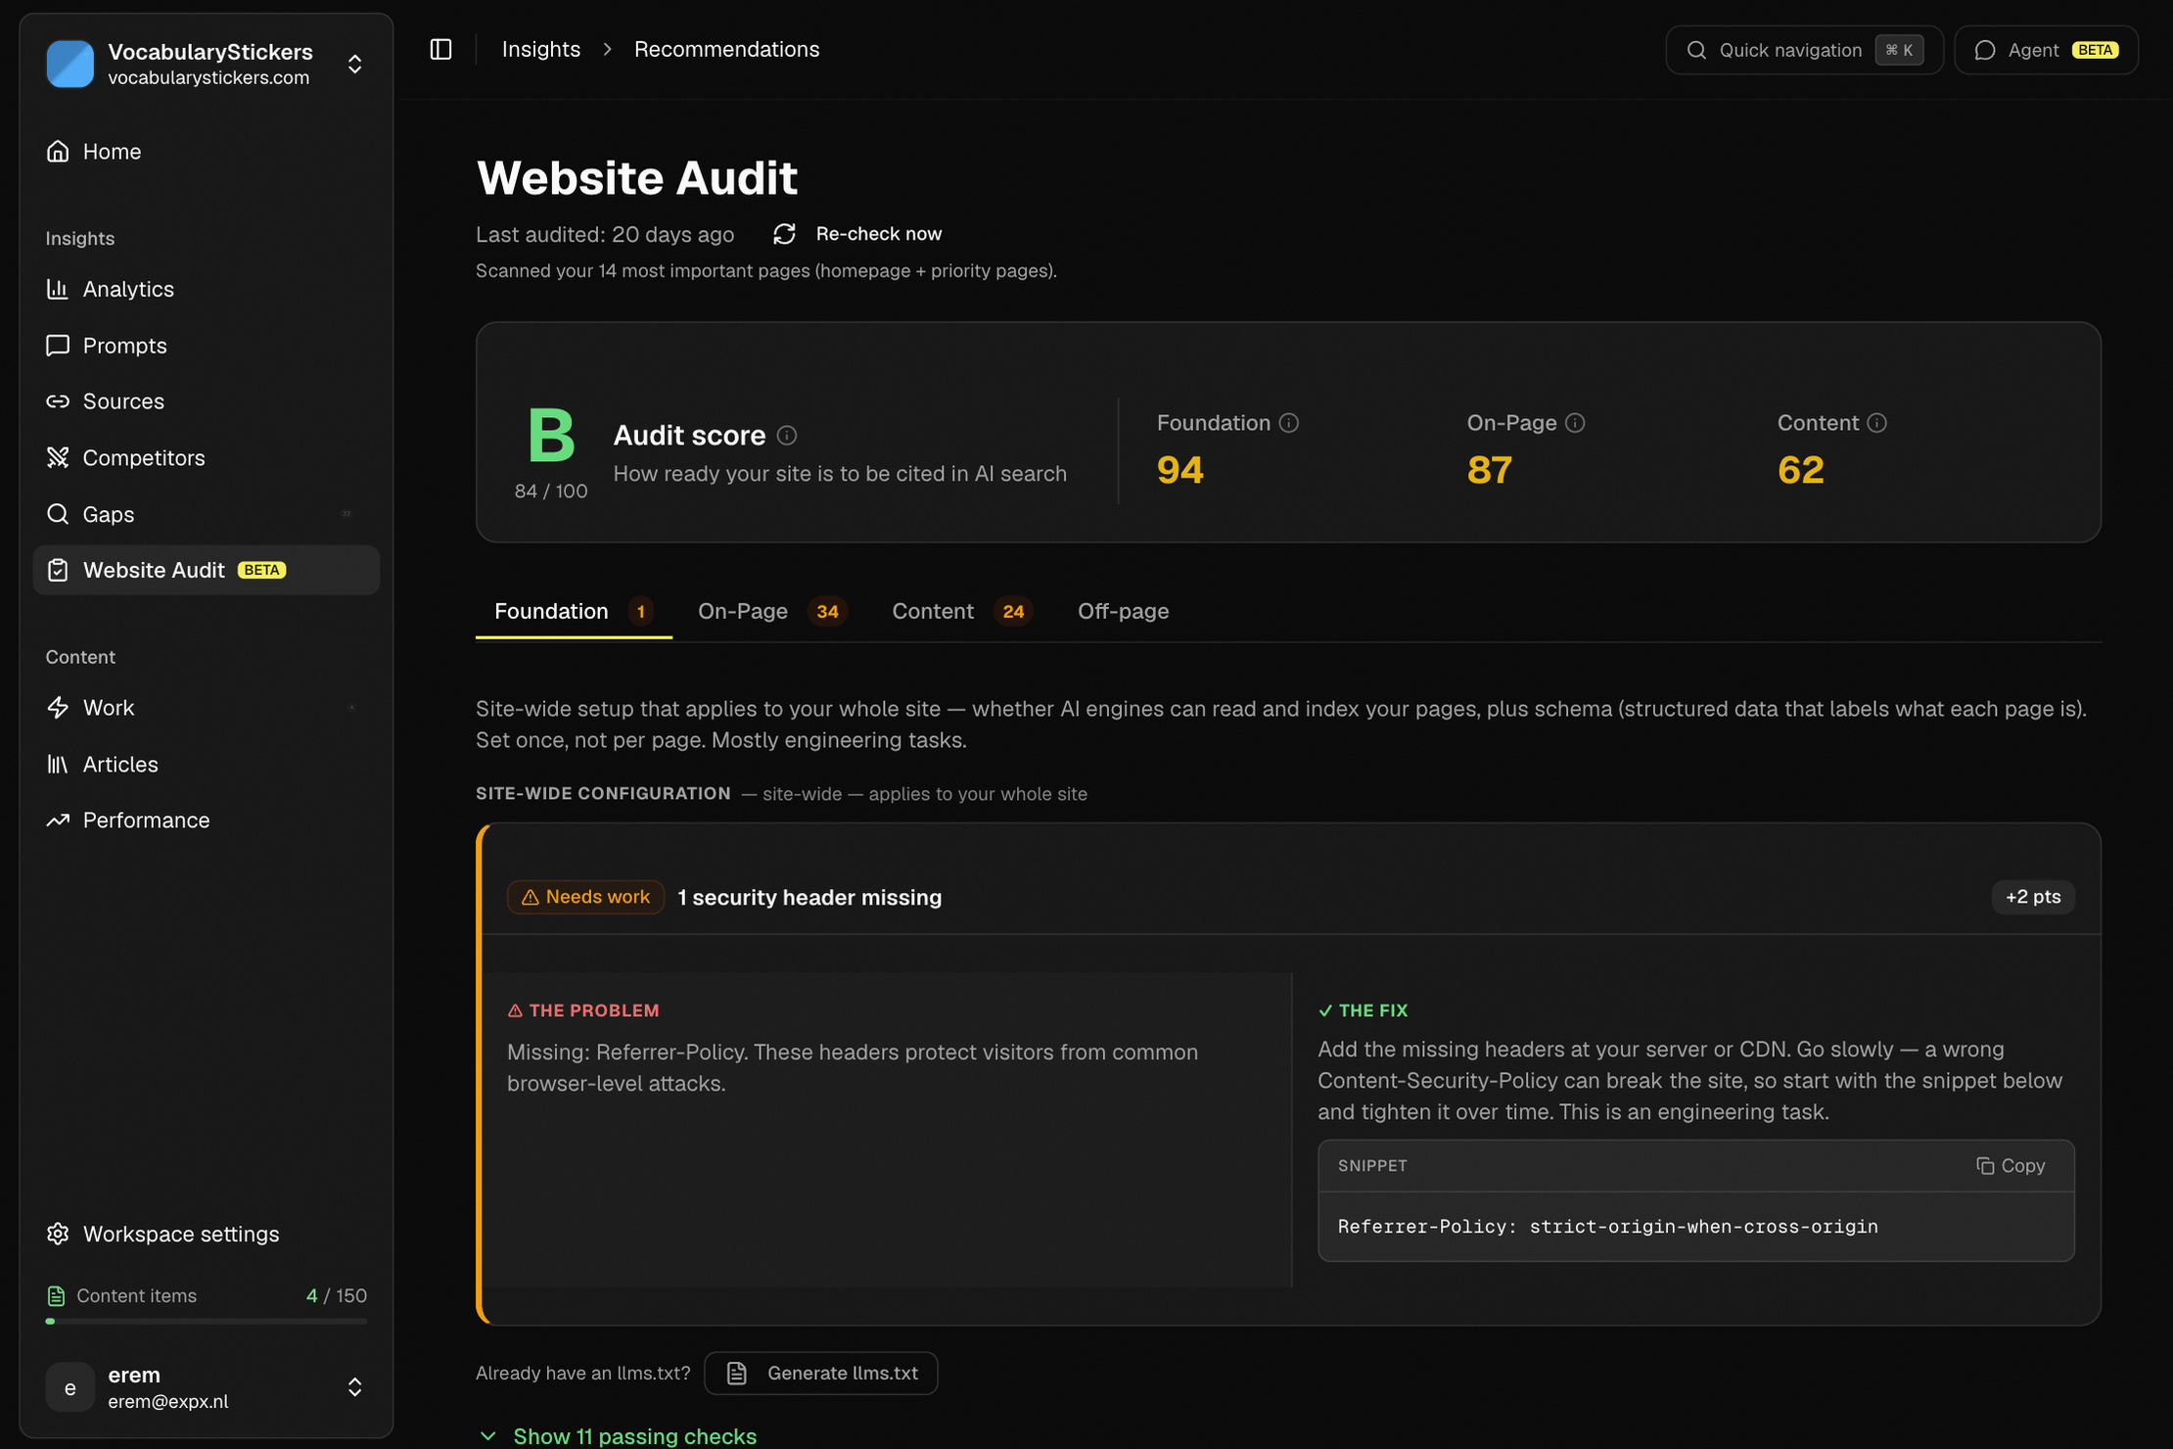Click the Re-check now refresh icon
Viewport: 2173px width, 1449px height.
pyautogui.click(x=784, y=234)
